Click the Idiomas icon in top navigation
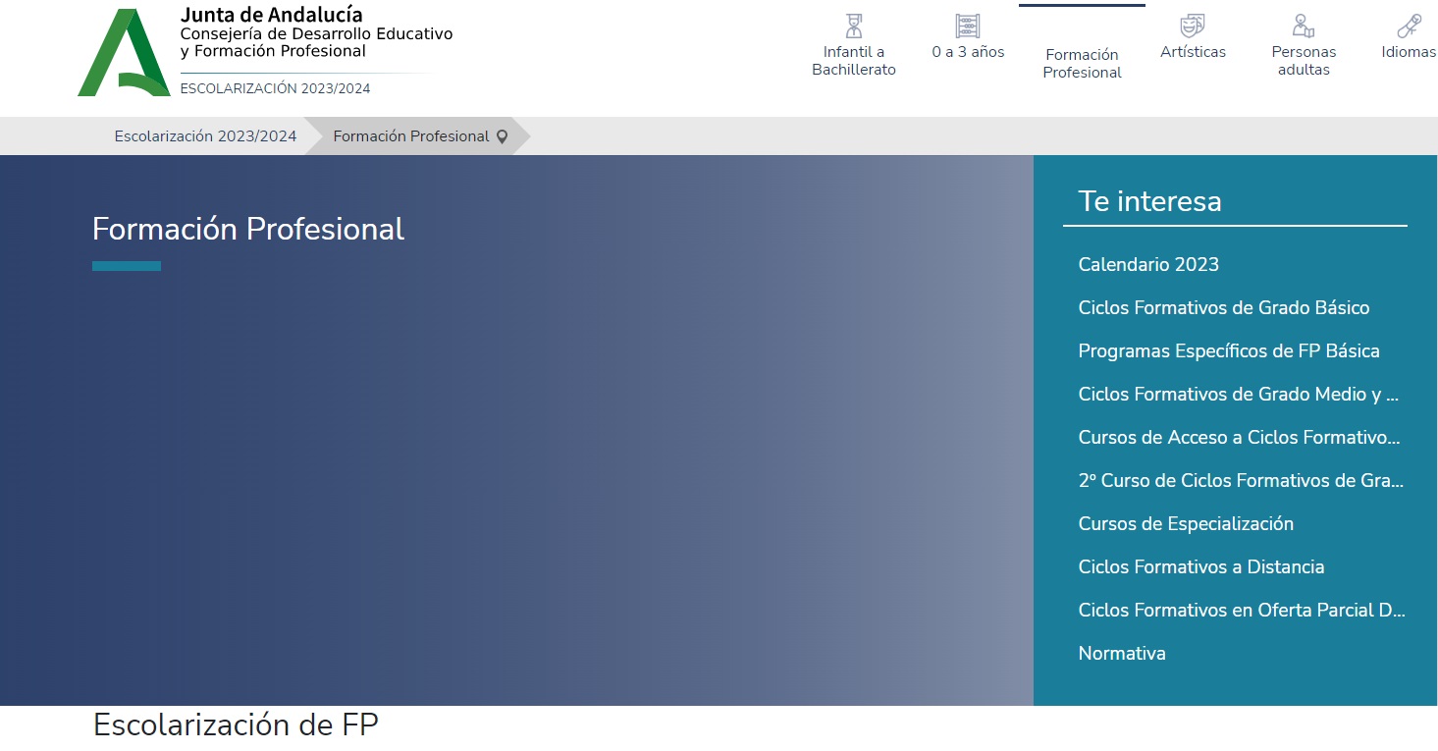Image resolution: width=1438 pixels, height=751 pixels. 1410,26
